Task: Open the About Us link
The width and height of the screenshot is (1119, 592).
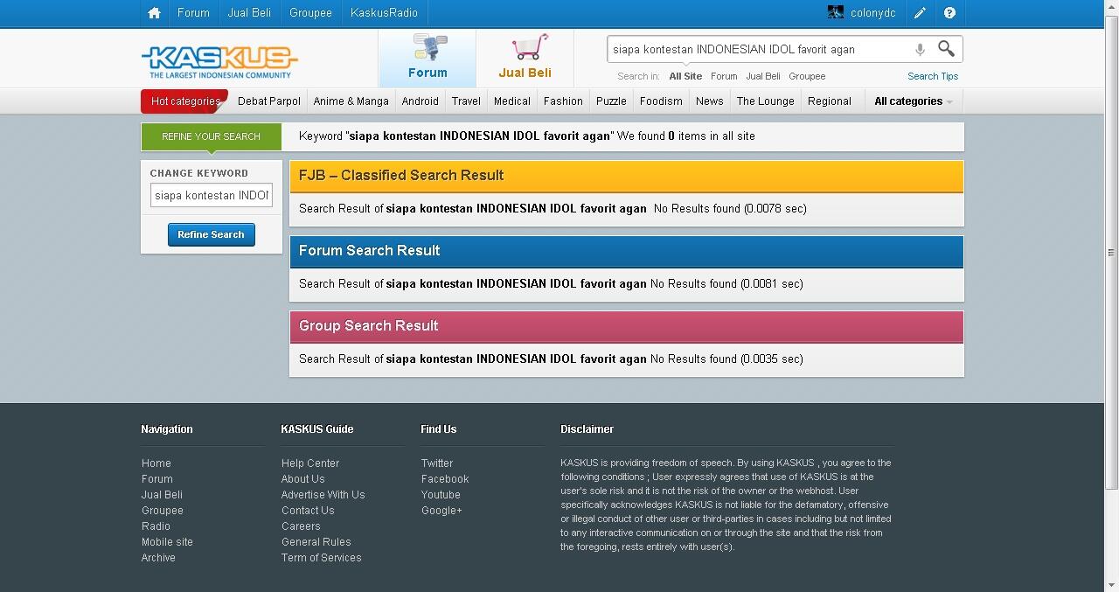Action: click(302, 479)
